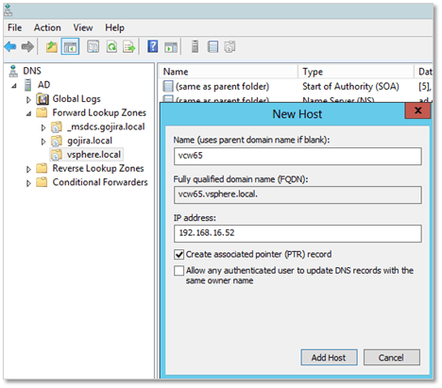Click the Add Host button
This screenshot has height=388, width=442.
pos(329,358)
